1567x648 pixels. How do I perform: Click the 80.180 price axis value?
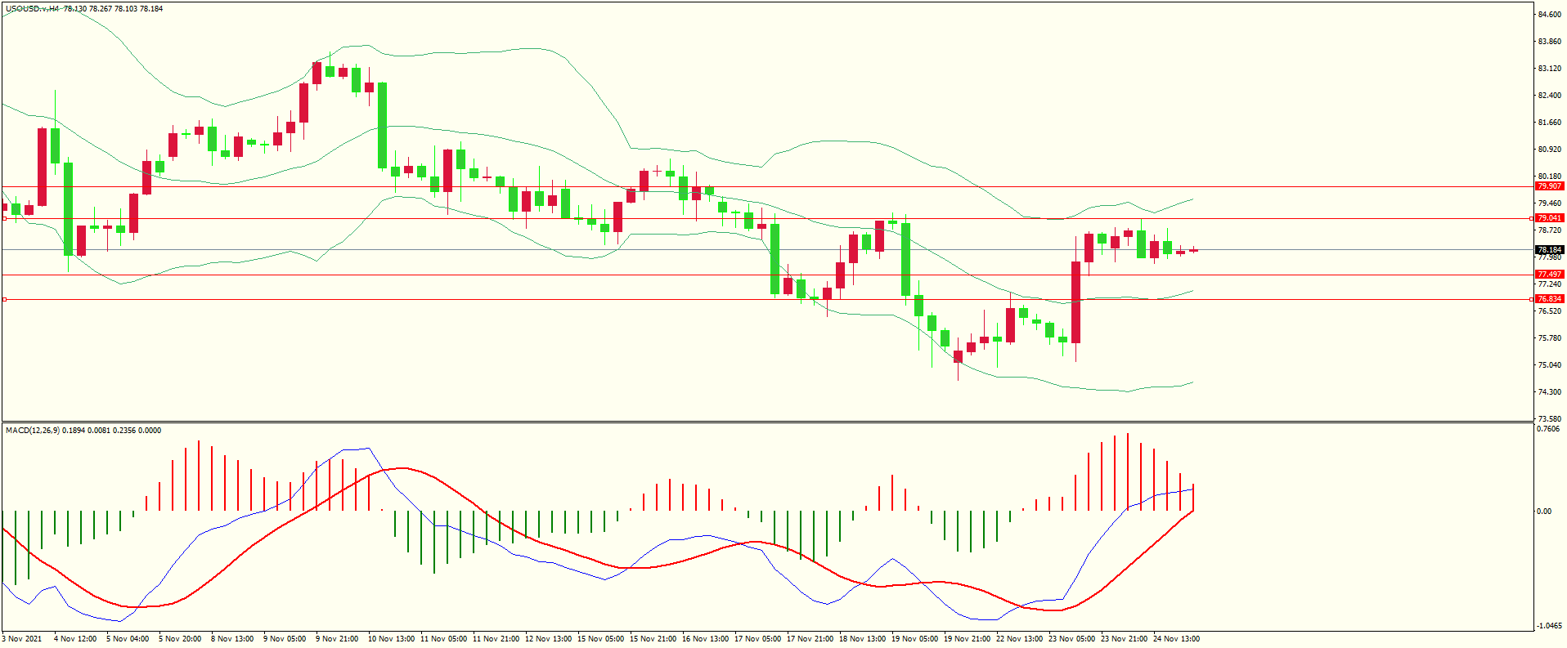point(1550,177)
